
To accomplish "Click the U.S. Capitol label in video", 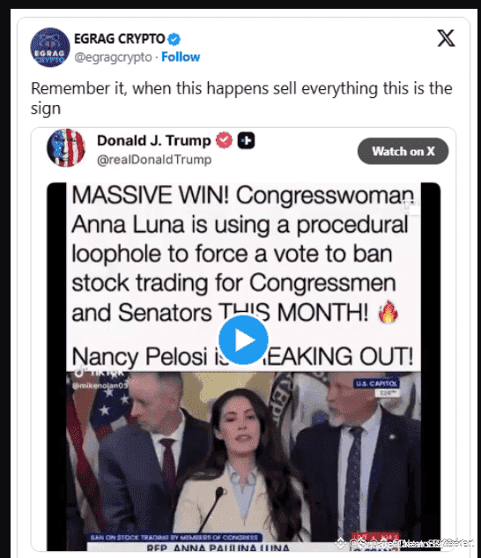I will pyautogui.click(x=376, y=383).
